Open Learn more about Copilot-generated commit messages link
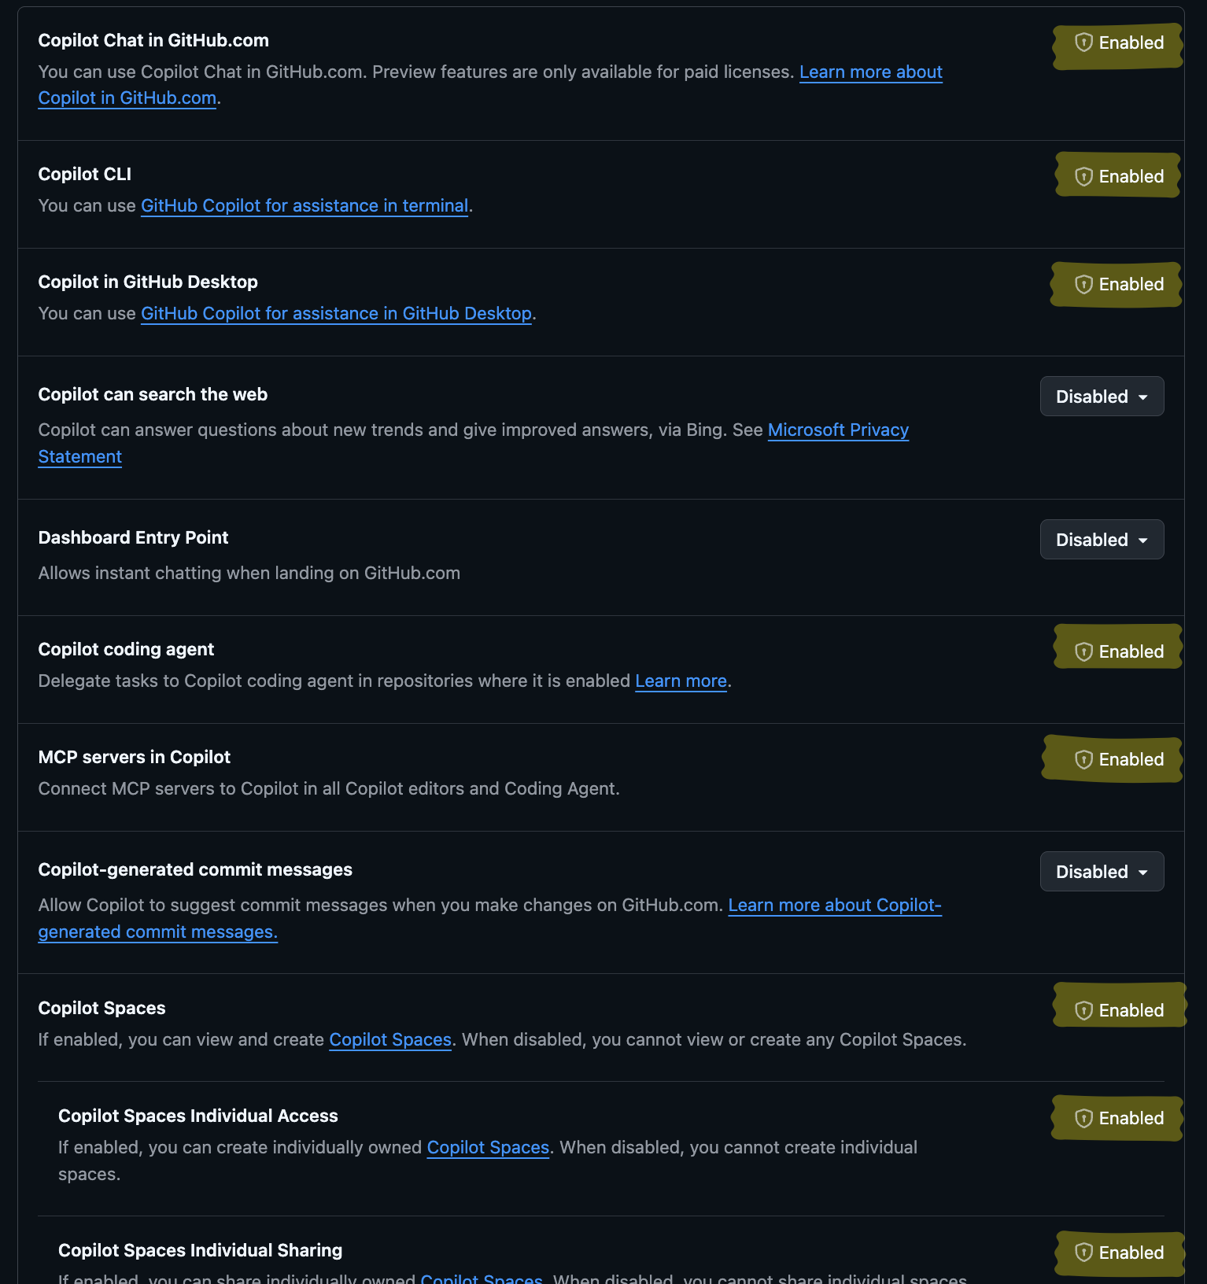This screenshot has height=1284, width=1207. pyautogui.click(x=834, y=906)
